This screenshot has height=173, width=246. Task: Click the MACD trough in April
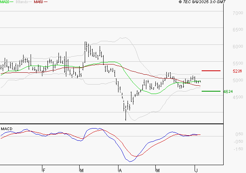(131, 161)
